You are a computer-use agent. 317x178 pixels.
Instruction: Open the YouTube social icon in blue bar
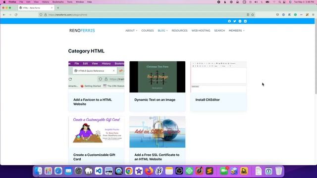(245, 21)
